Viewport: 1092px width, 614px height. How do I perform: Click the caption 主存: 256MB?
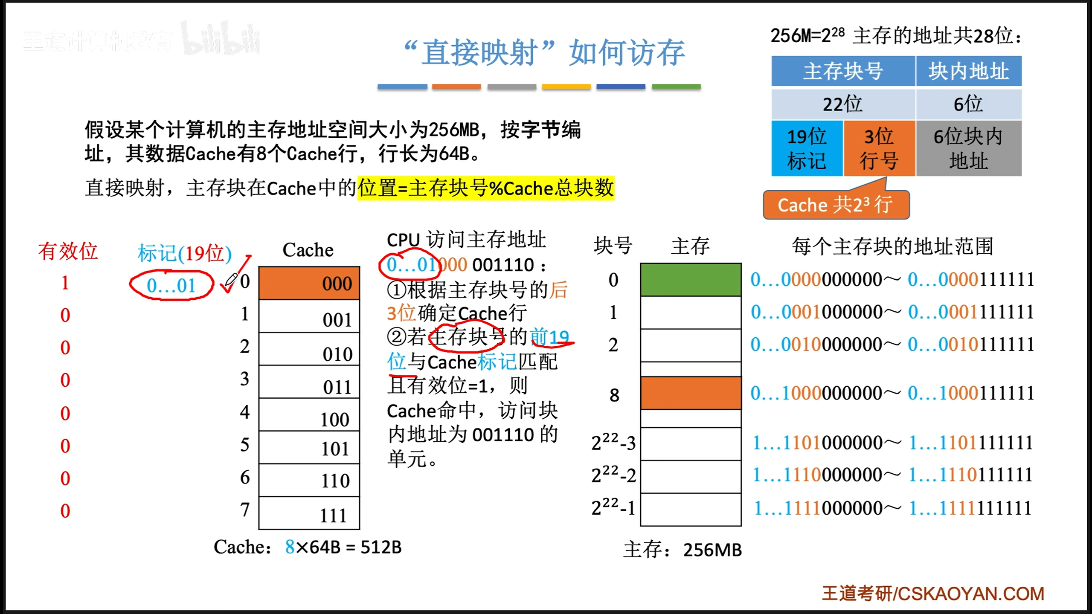pyautogui.click(x=682, y=550)
